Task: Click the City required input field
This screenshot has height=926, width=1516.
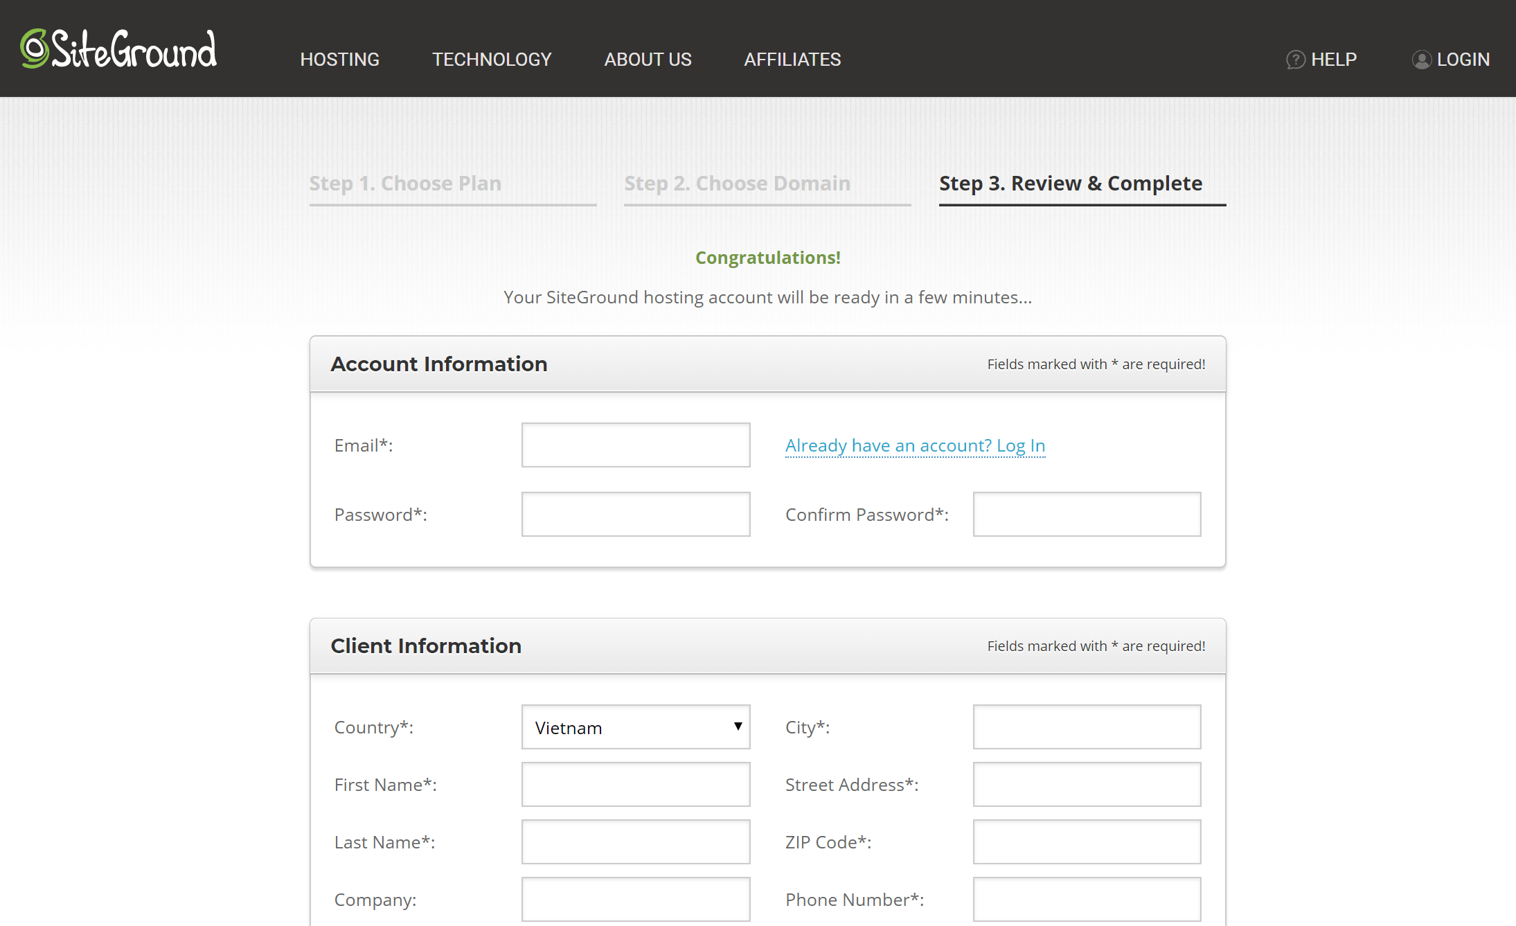Action: click(1087, 726)
